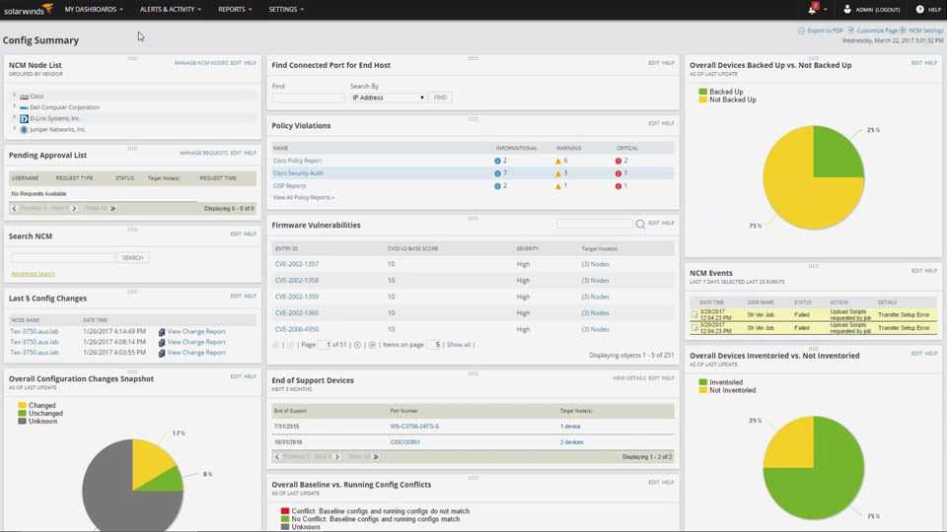Image resolution: width=947 pixels, height=532 pixels.
Task: Open the Reports menu
Action: point(235,9)
